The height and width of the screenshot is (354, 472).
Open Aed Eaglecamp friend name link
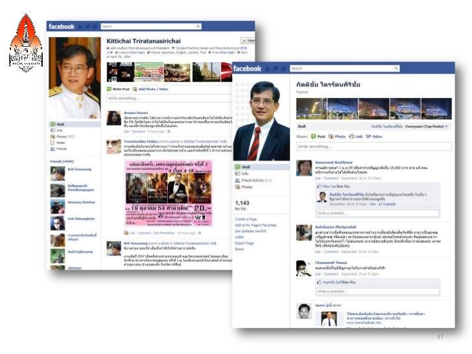(x=80, y=252)
